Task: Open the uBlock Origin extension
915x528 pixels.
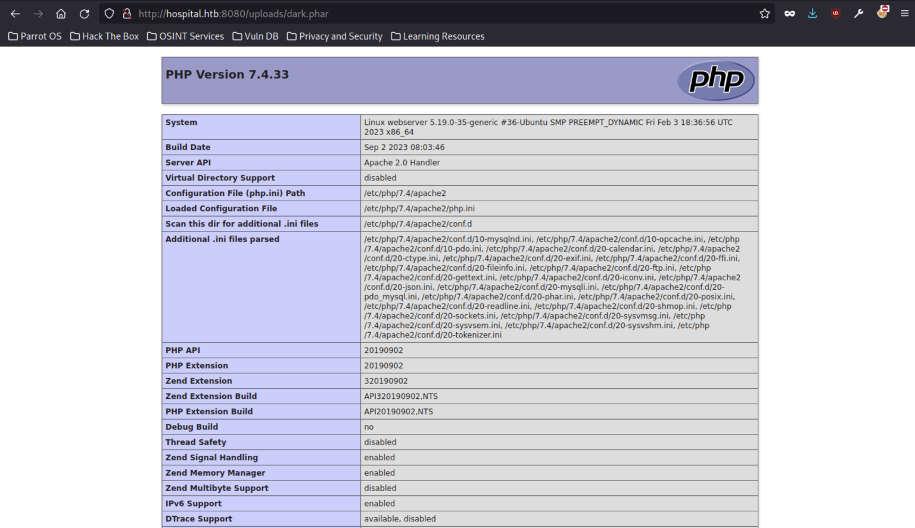Action: (x=836, y=14)
